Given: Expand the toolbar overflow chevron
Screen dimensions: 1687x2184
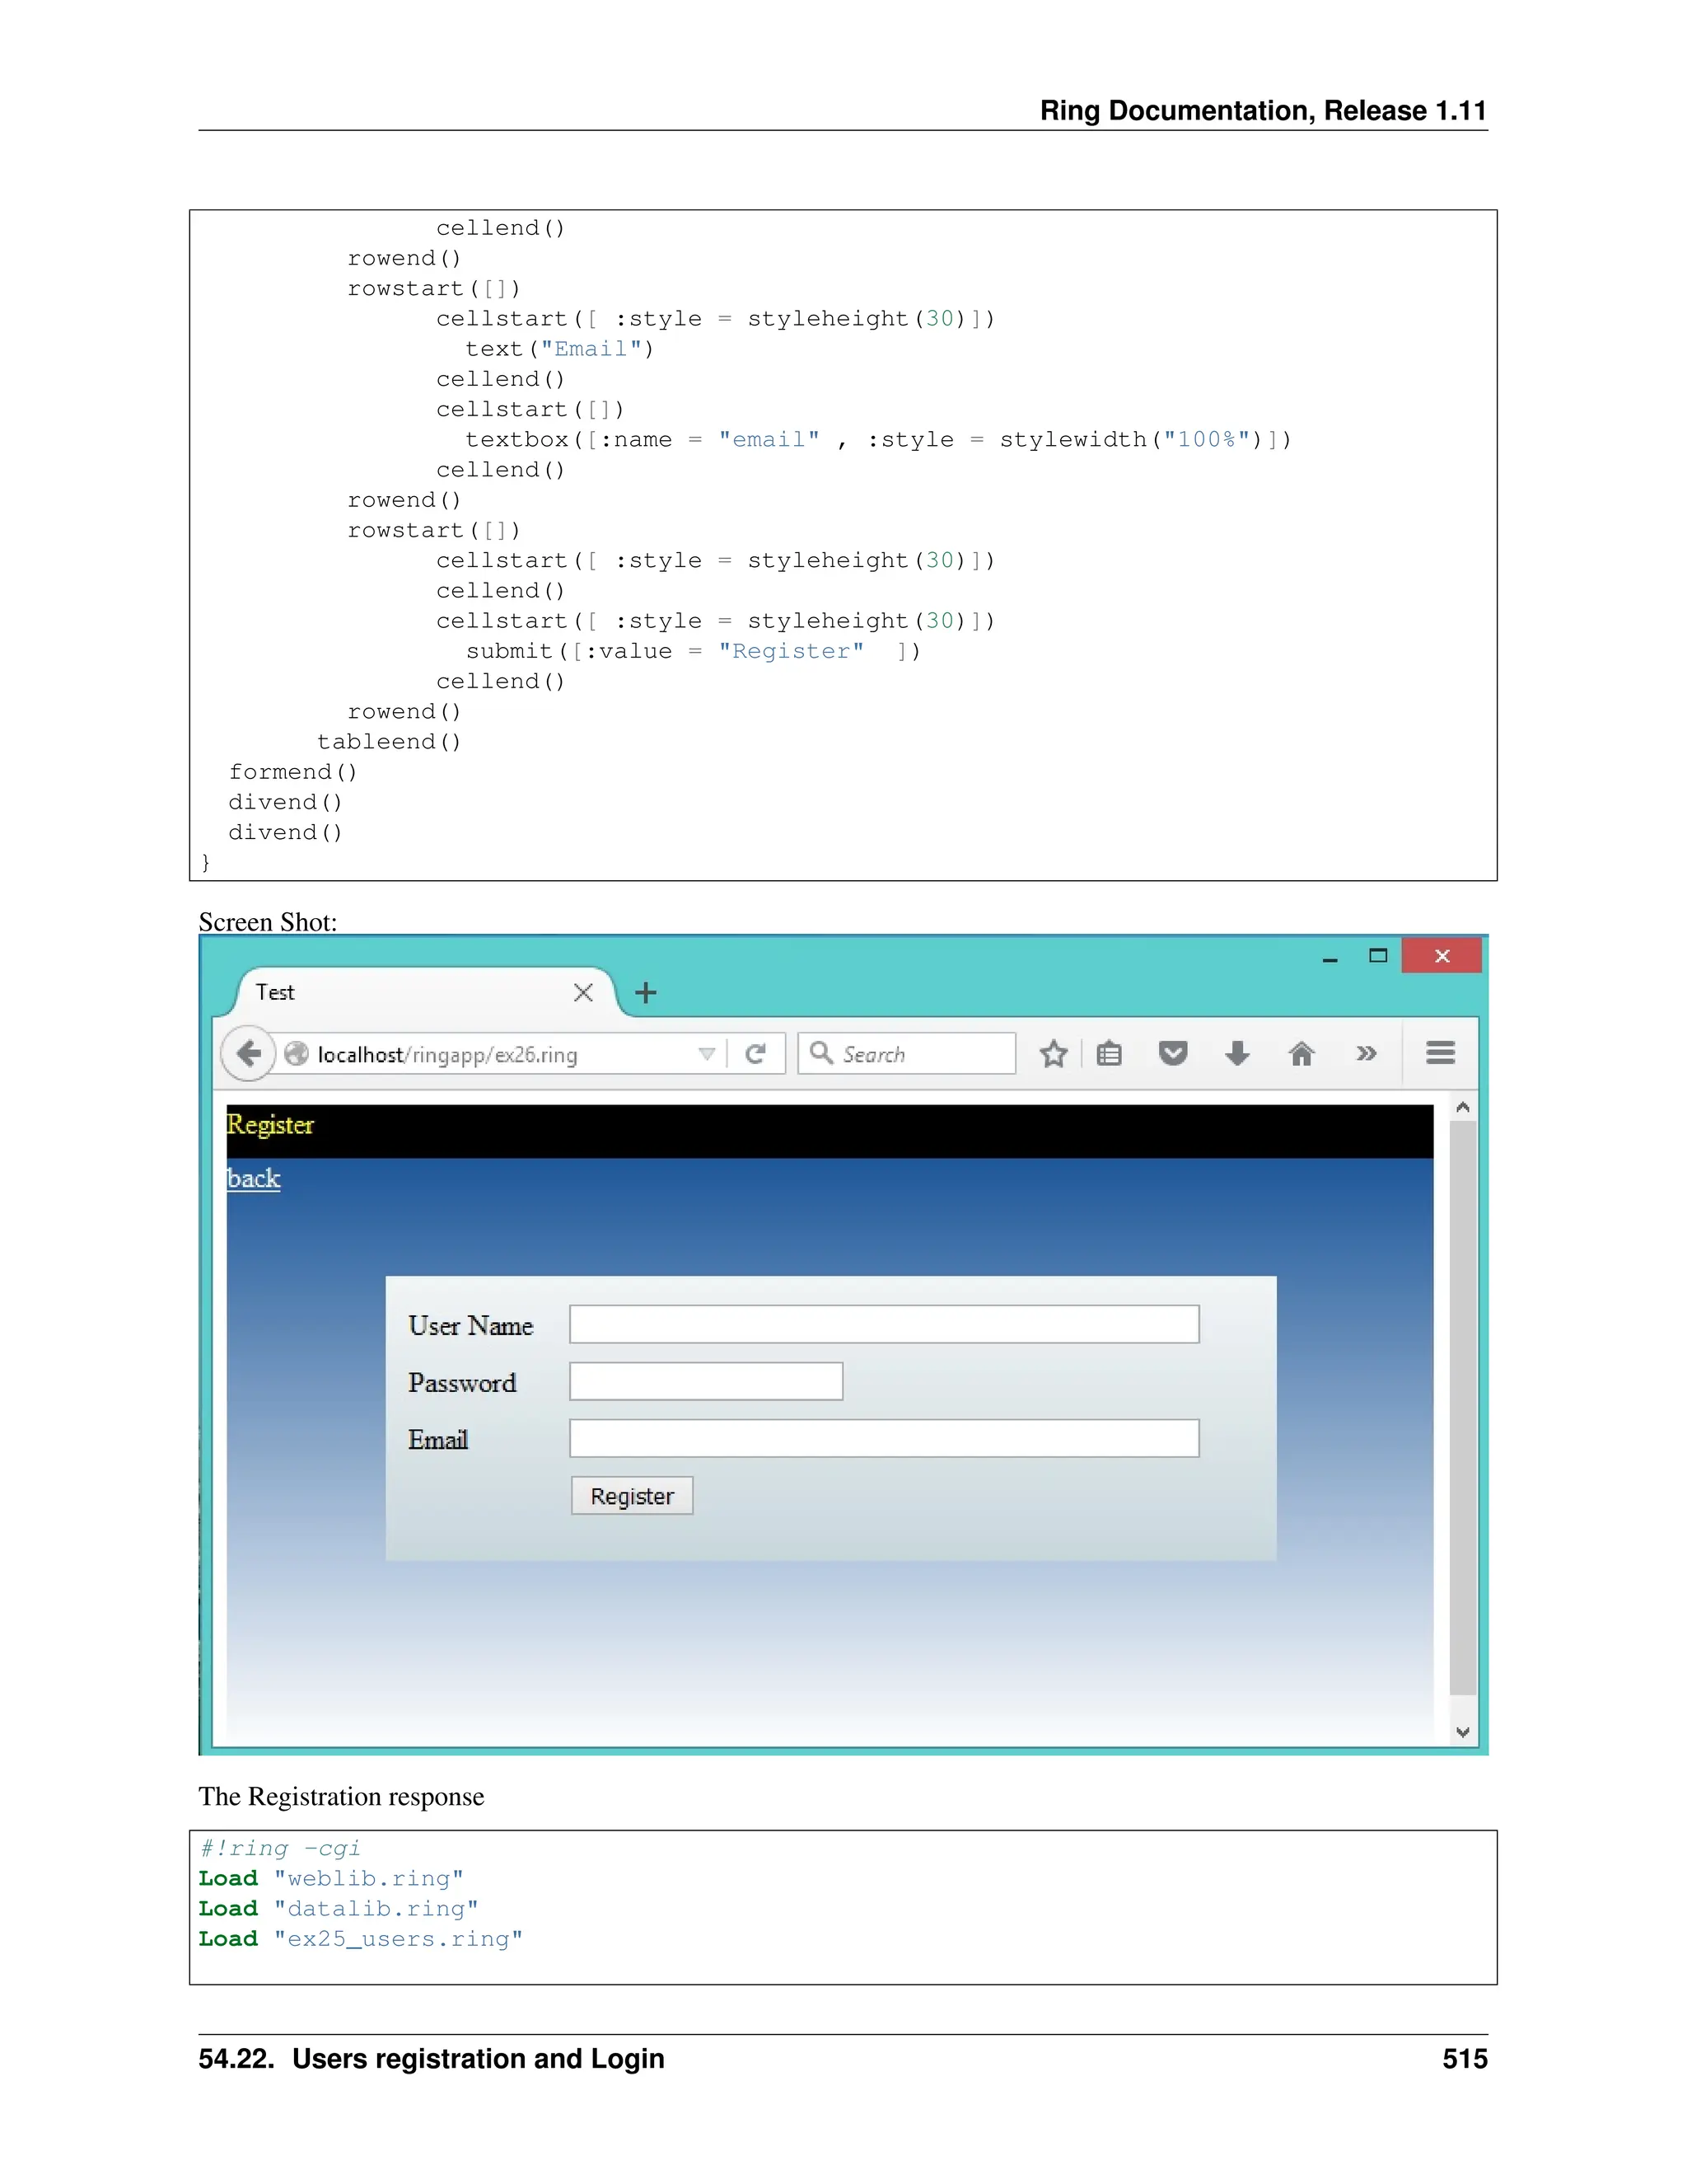Looking at the screenshot, I should [1367, 1053].
